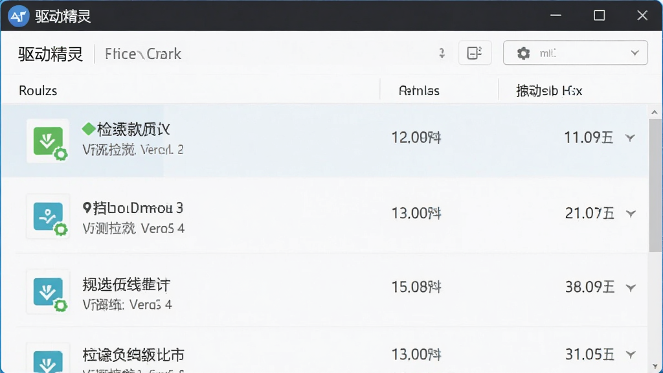Click the 15.08 value in the third row

[416, 287]
